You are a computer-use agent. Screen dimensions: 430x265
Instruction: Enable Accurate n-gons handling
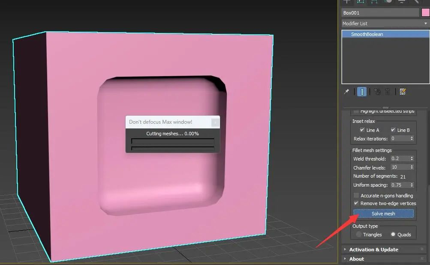pos(356,195)
